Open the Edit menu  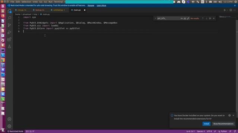point(18,2)
